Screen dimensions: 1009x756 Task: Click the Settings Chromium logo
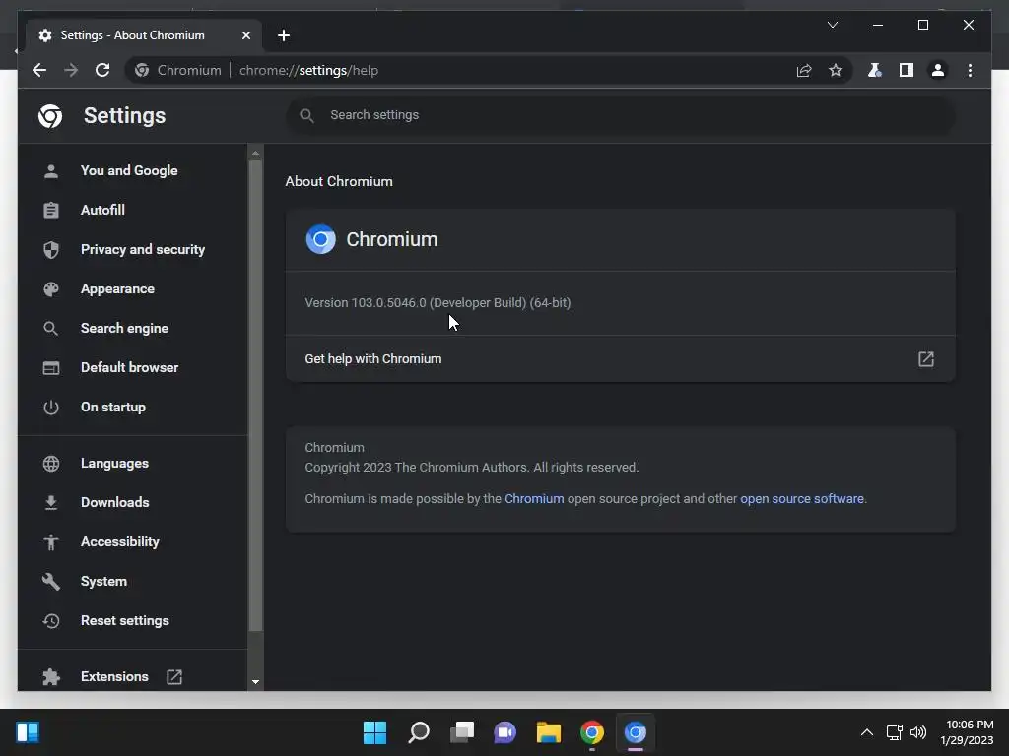point(50,116)
